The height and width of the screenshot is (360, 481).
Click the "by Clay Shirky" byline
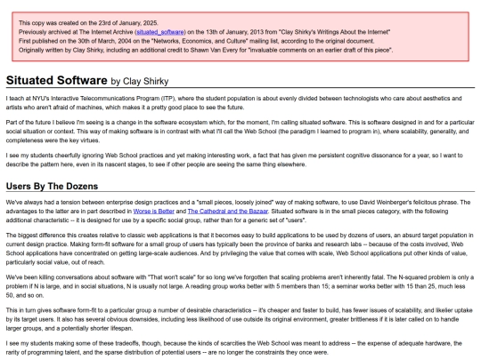click(140, 81)
